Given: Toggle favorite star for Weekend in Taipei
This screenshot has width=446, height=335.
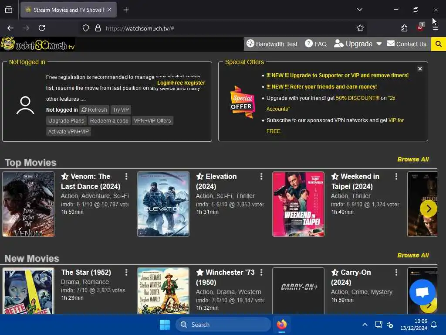Looking at the screenshot, I should tap(335, 177).
